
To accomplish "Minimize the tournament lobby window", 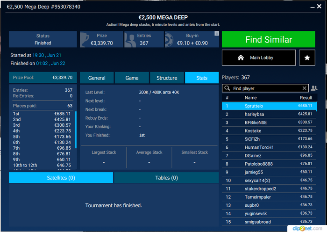I will tap(312, 7).
